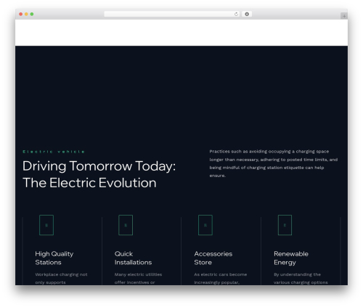Click the icon above Quick Installations
363x307 pixels.
[126, 225]
